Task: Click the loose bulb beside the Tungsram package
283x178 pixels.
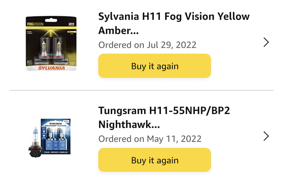Action: 35,142
